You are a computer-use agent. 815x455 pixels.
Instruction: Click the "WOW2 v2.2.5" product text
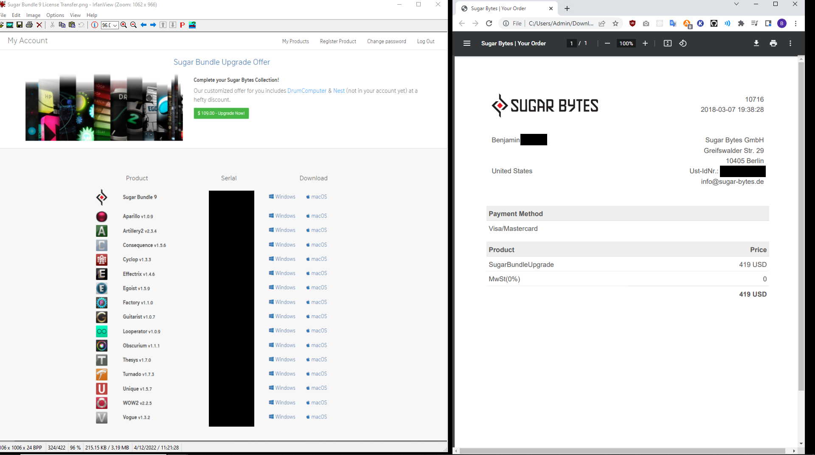(x=137, y=403)
